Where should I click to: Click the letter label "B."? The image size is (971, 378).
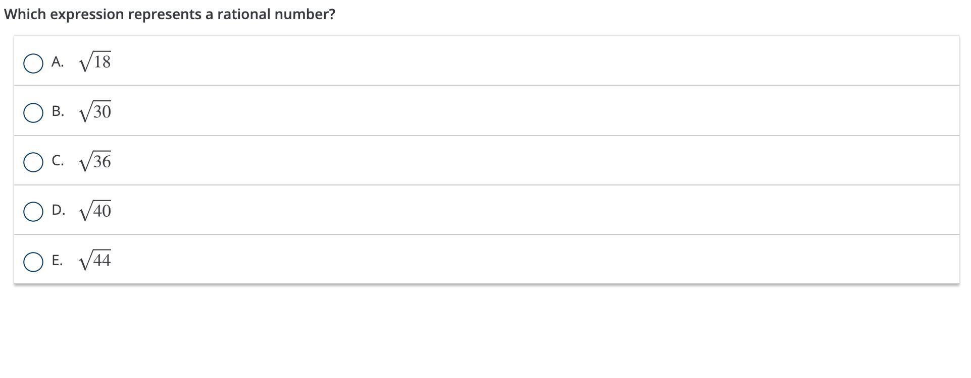pos(58,111)
